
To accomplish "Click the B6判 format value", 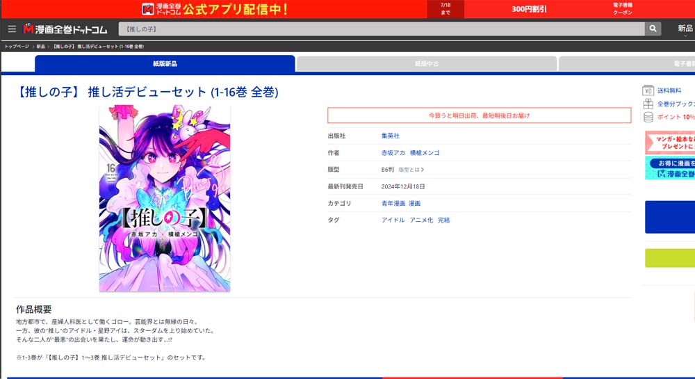I will [x=387, y=169].
